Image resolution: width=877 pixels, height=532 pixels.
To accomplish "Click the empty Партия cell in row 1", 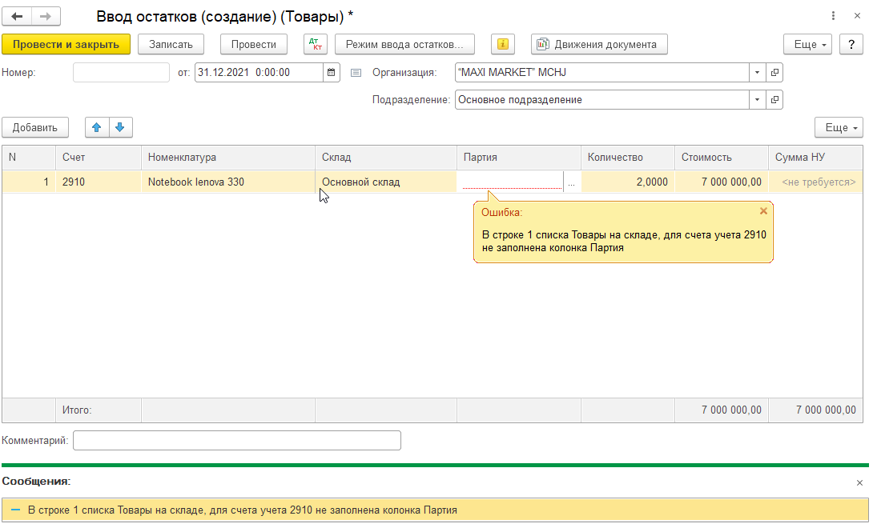I will (x=511, y=182).
